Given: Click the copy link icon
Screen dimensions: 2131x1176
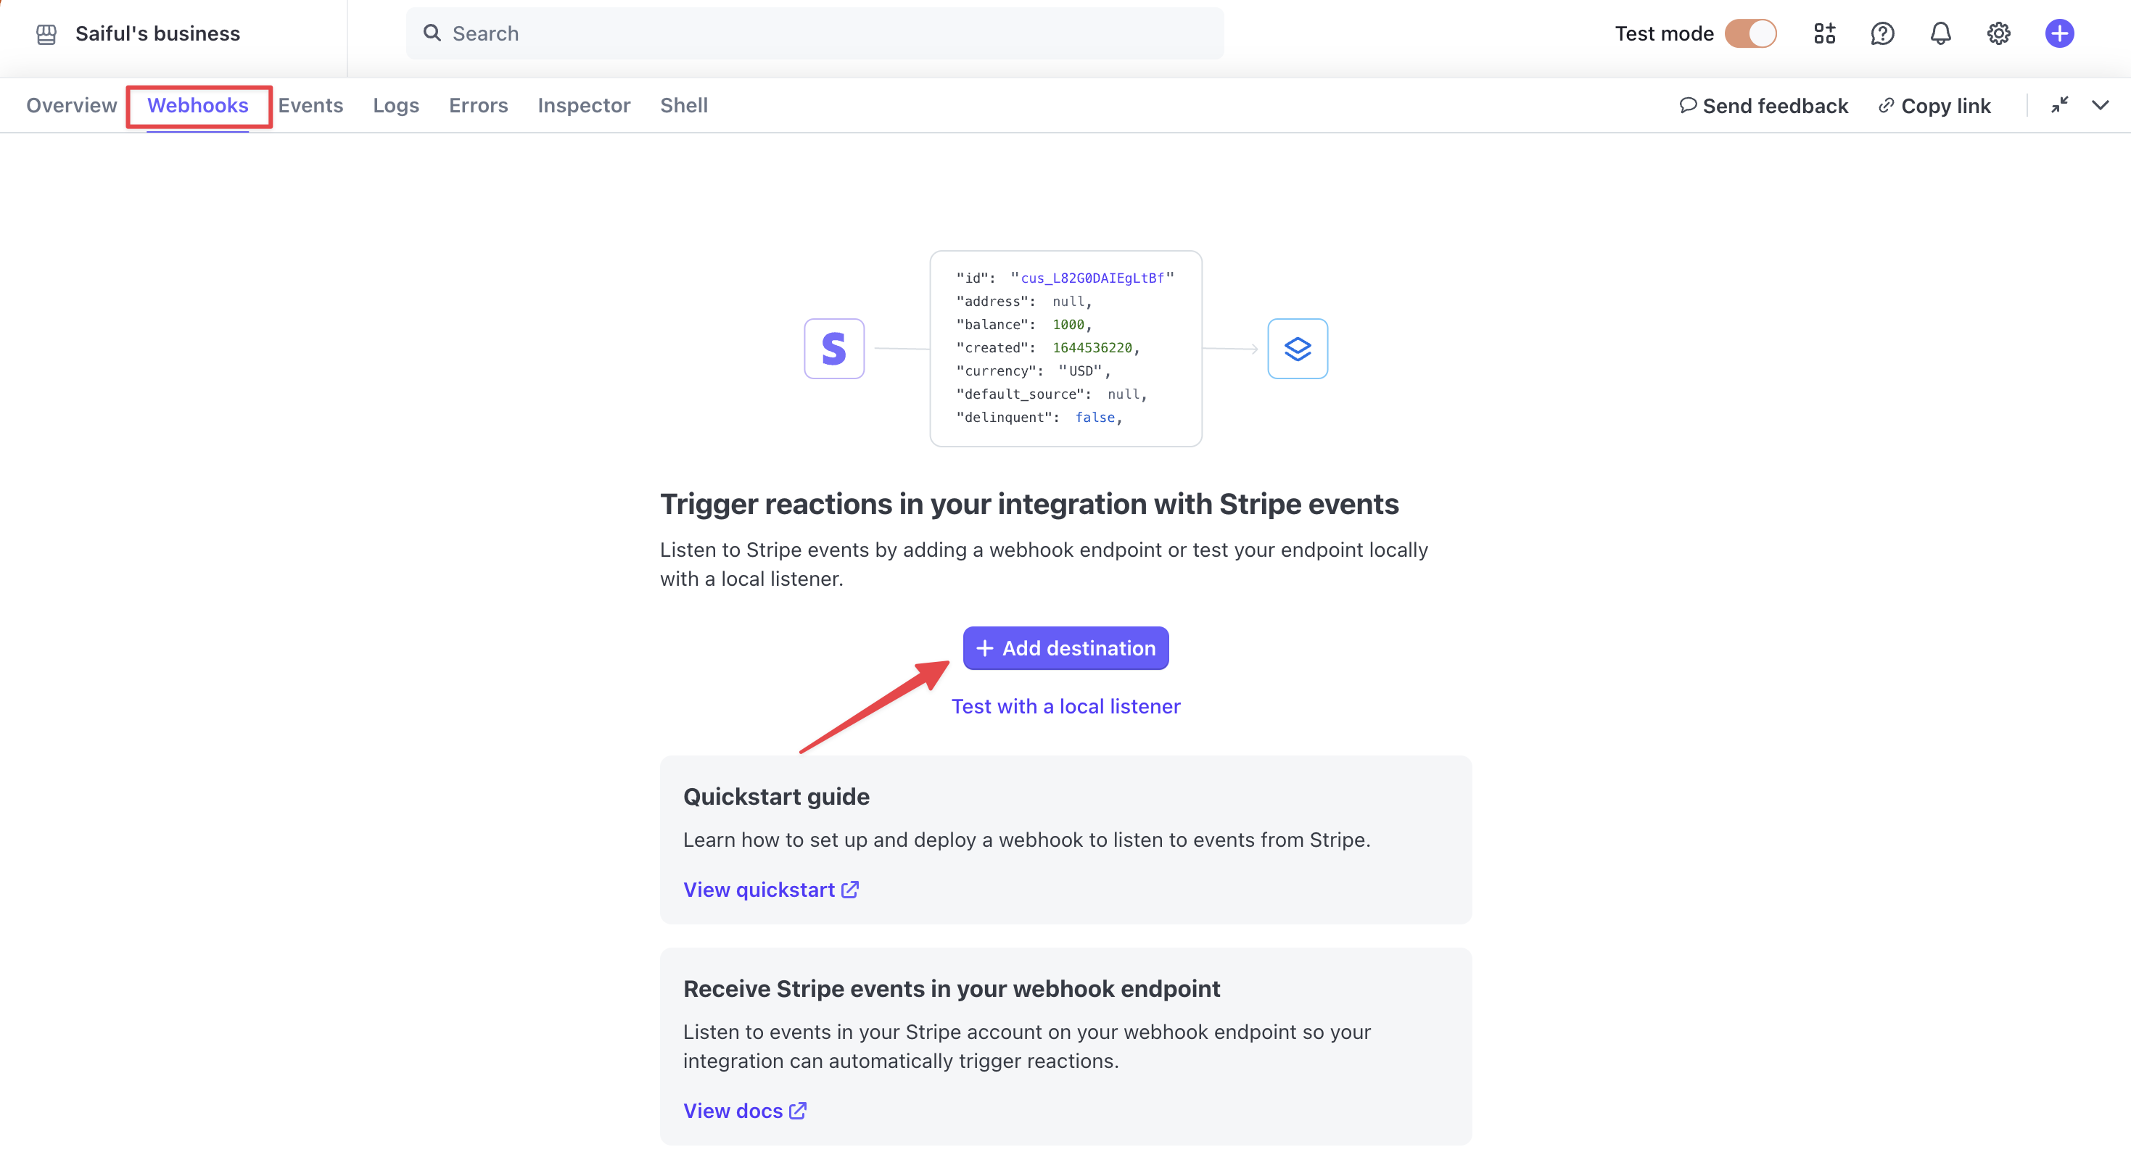Looking at the screenshot, I should coord(1886,104).
